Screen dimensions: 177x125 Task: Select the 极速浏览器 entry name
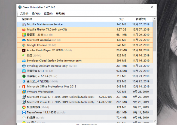(x=33, y=107)
